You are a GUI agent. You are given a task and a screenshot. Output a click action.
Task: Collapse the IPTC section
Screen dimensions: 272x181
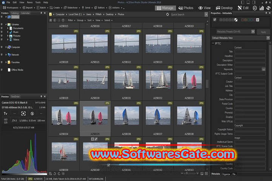click(213, 43)
